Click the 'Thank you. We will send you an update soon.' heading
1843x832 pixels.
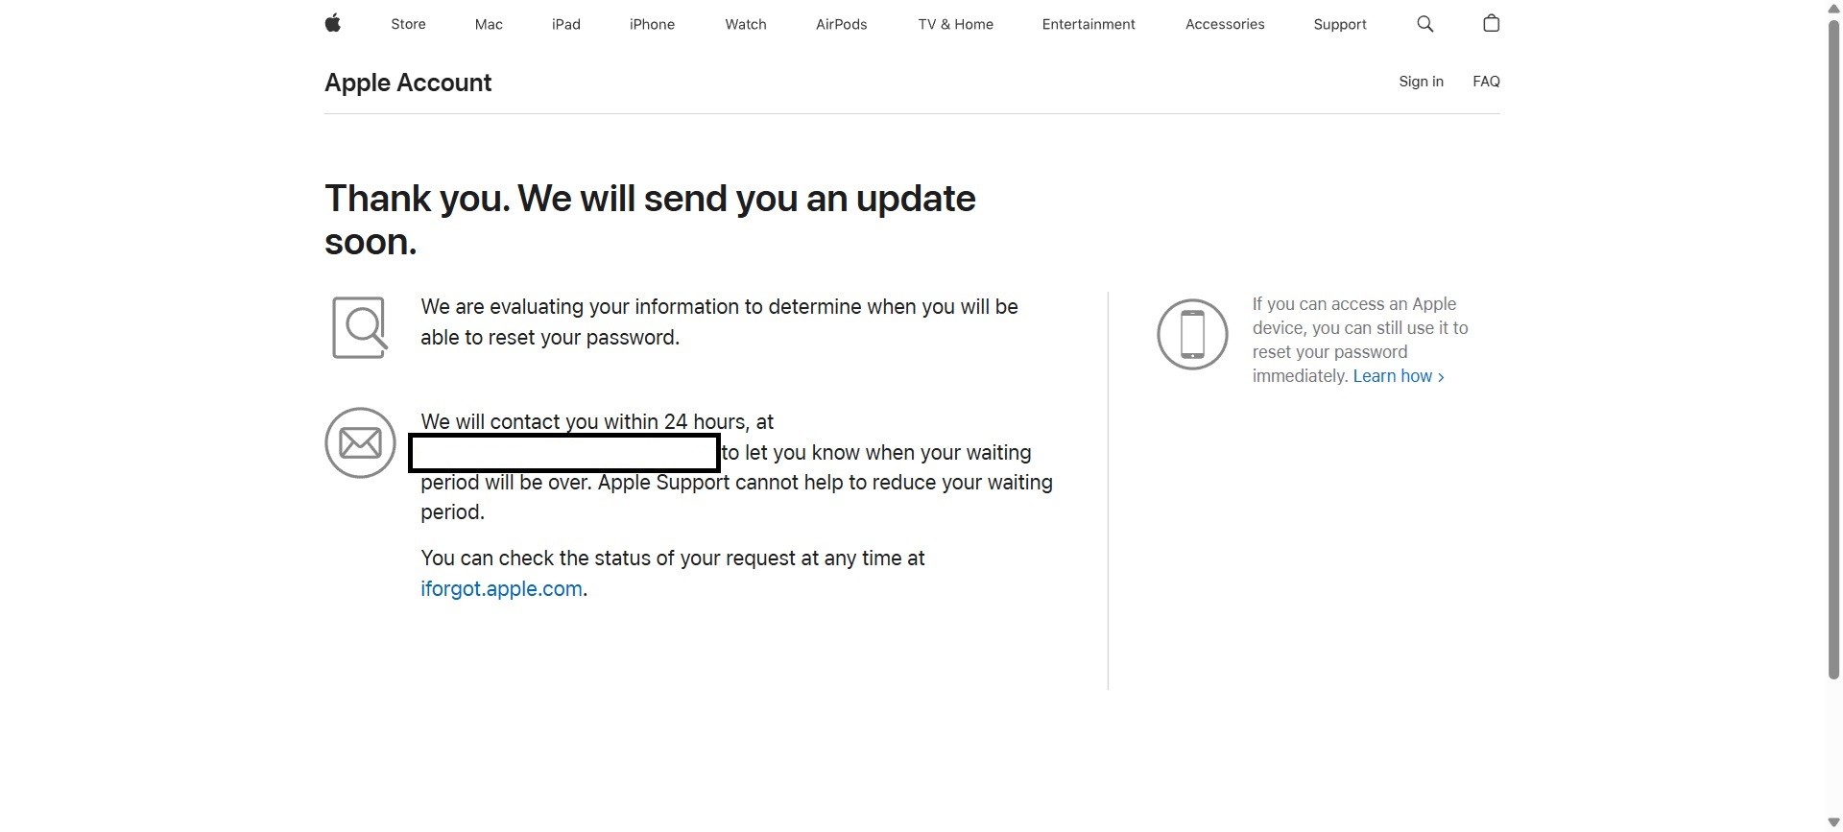coord(650,220)
